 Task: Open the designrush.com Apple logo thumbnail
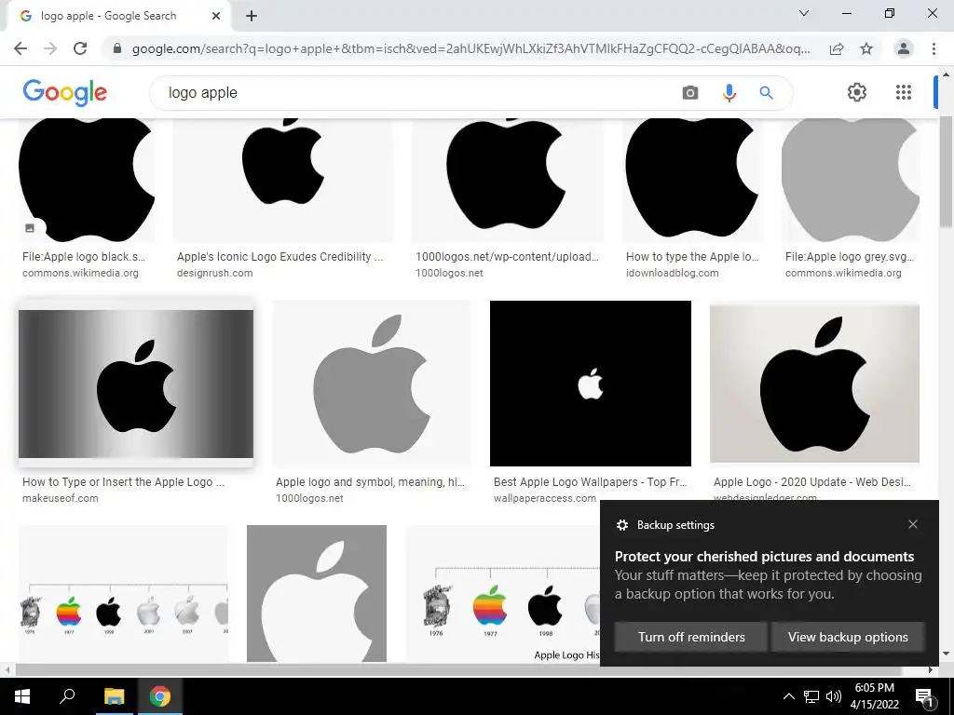coord(283,180)
